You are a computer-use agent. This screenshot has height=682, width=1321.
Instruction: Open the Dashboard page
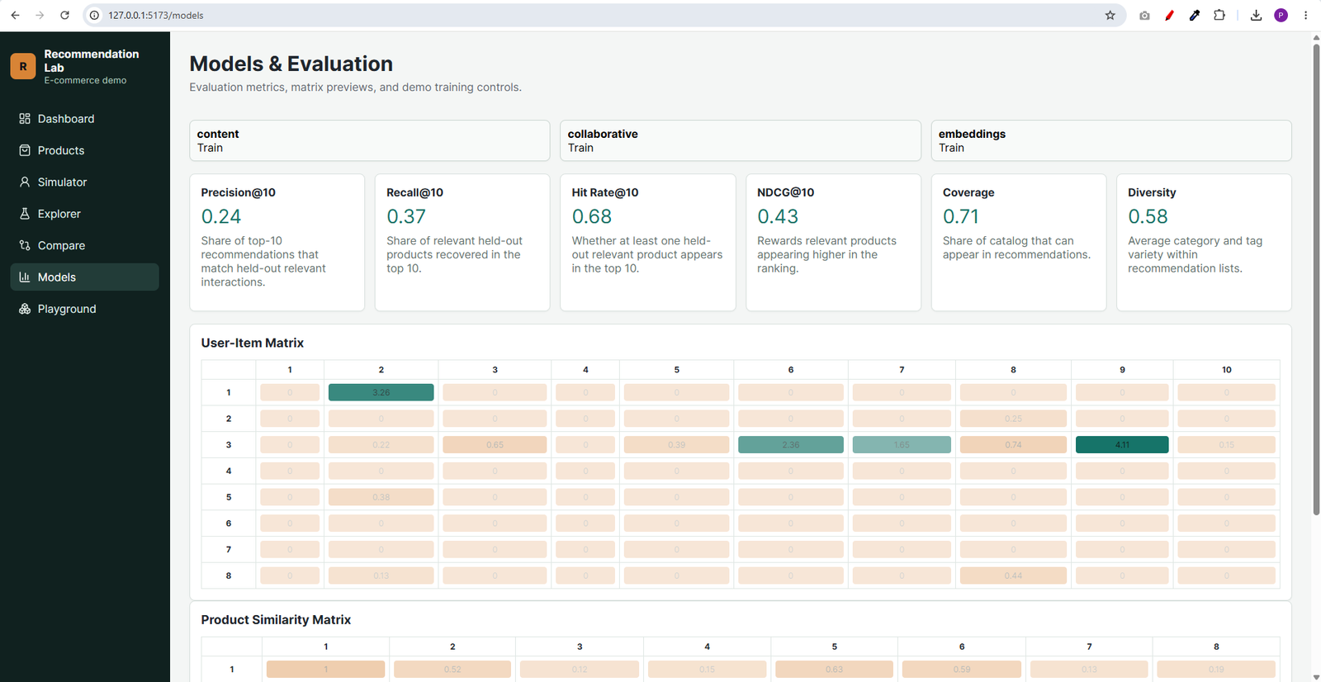[84, 119]
